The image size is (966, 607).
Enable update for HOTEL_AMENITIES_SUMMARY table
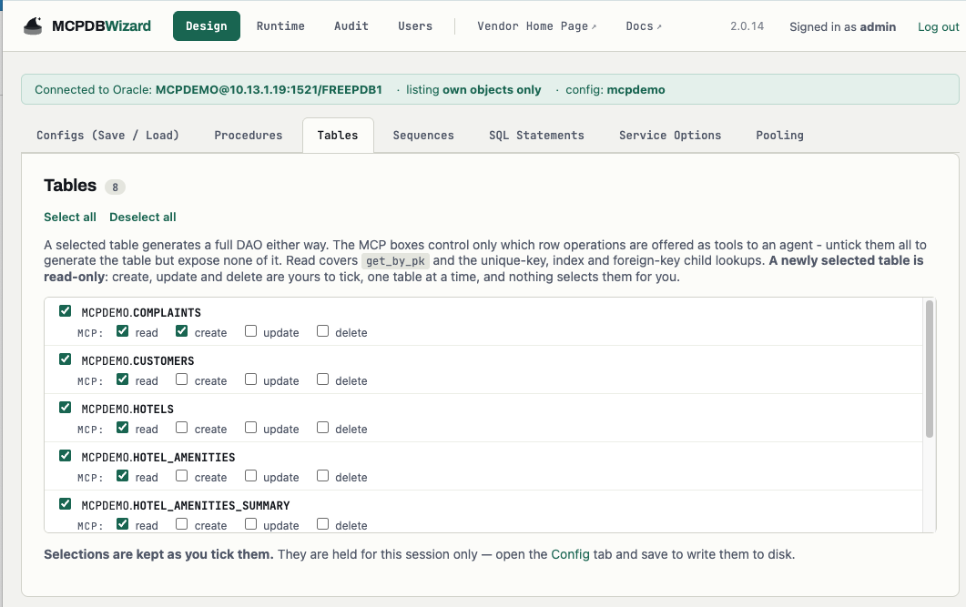pyautogui.click(x=250, y=524)
